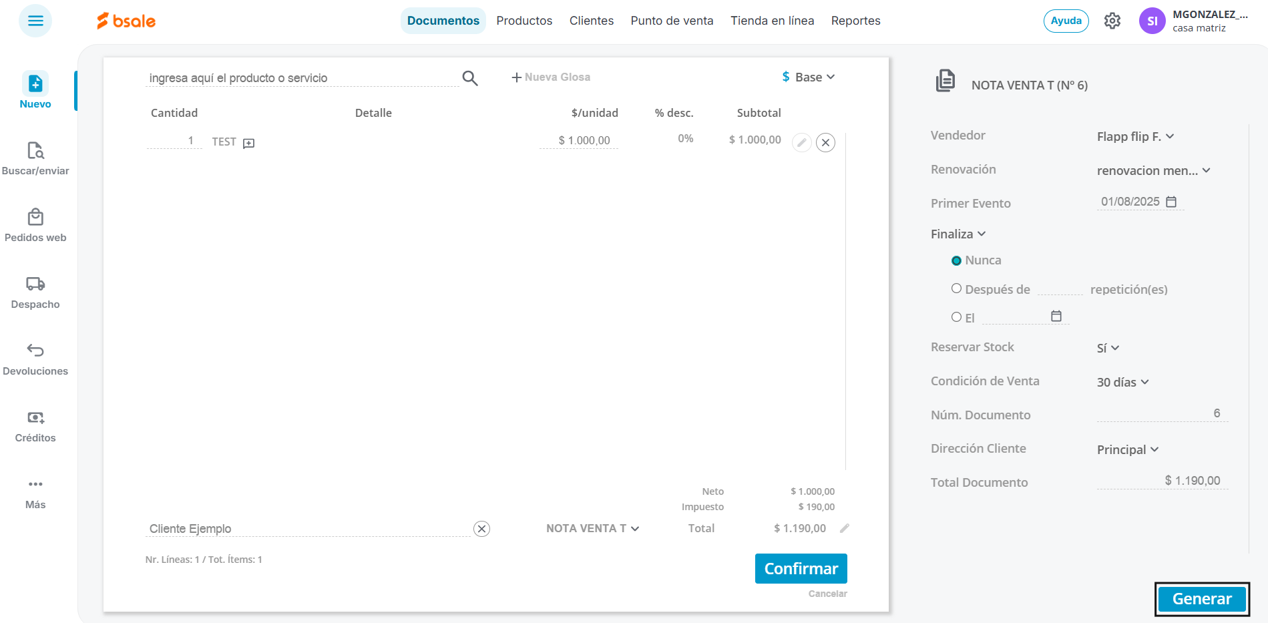Open the SI user avatar

[1152, 21]
